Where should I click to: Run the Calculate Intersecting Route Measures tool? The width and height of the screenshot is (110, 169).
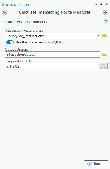click(94, 164)
